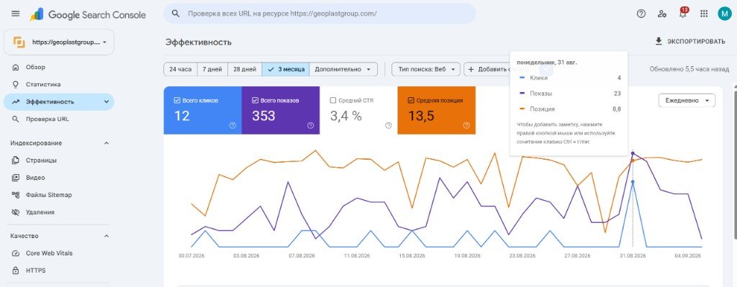
Task: Go to the Видео report
Action: (59, 178)
